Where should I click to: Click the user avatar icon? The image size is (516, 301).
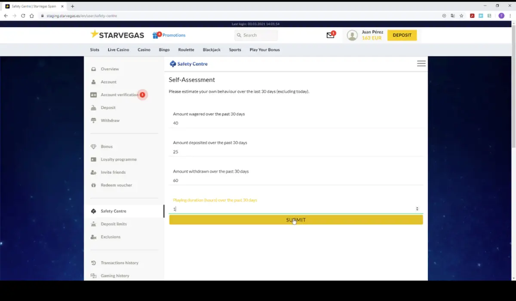tap(352, 36)
